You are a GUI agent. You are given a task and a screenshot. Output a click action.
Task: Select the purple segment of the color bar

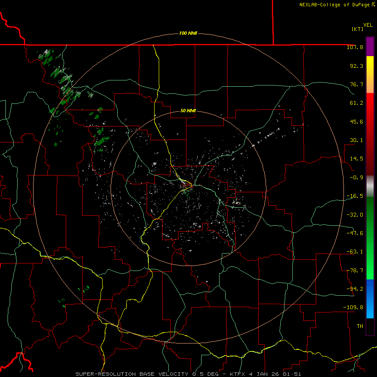click(370, 47)
